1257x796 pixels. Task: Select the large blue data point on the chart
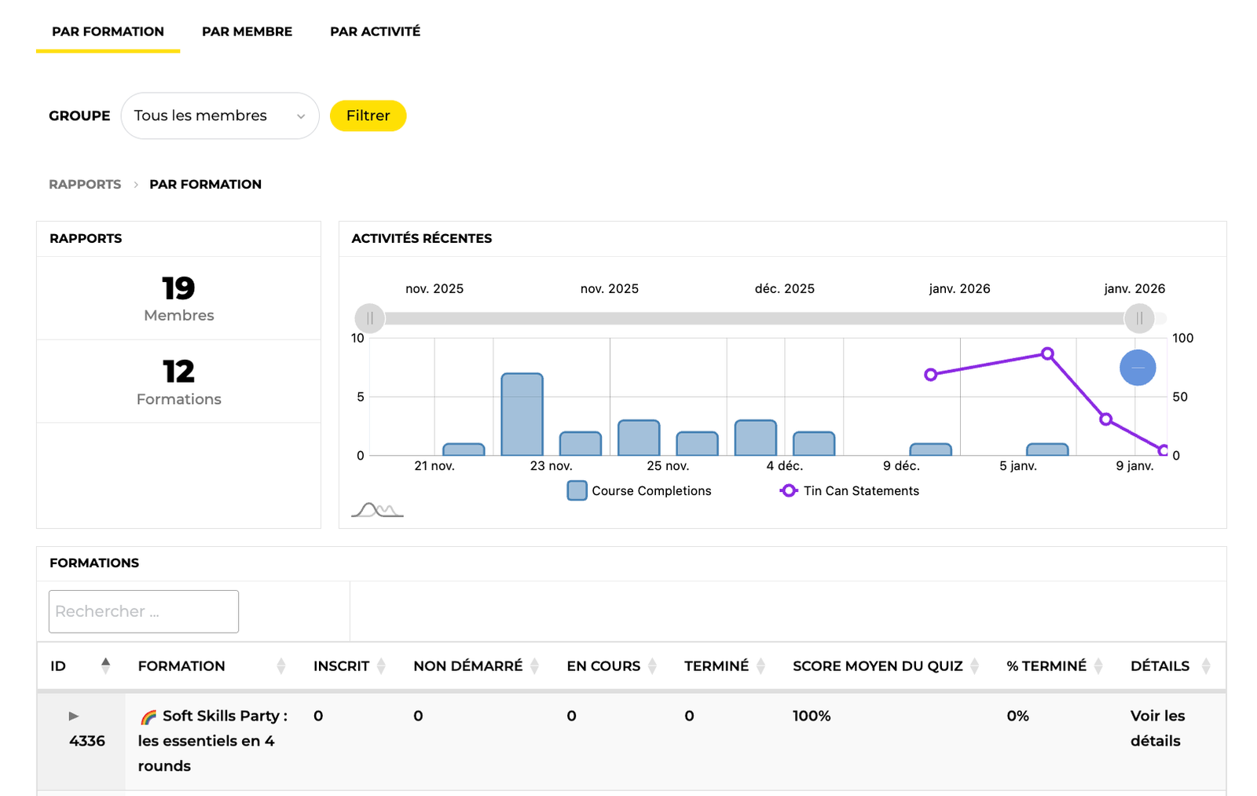click(1138, 367)
